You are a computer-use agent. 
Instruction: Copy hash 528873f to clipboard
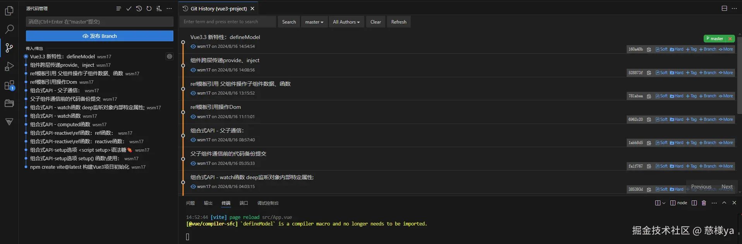click(x=649, y=73)
